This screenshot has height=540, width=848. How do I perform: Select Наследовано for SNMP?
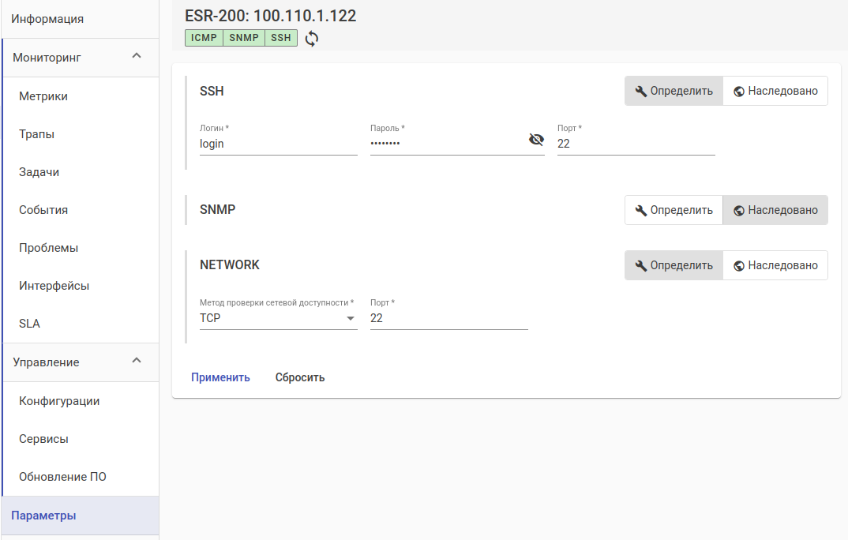pos(775,210)
